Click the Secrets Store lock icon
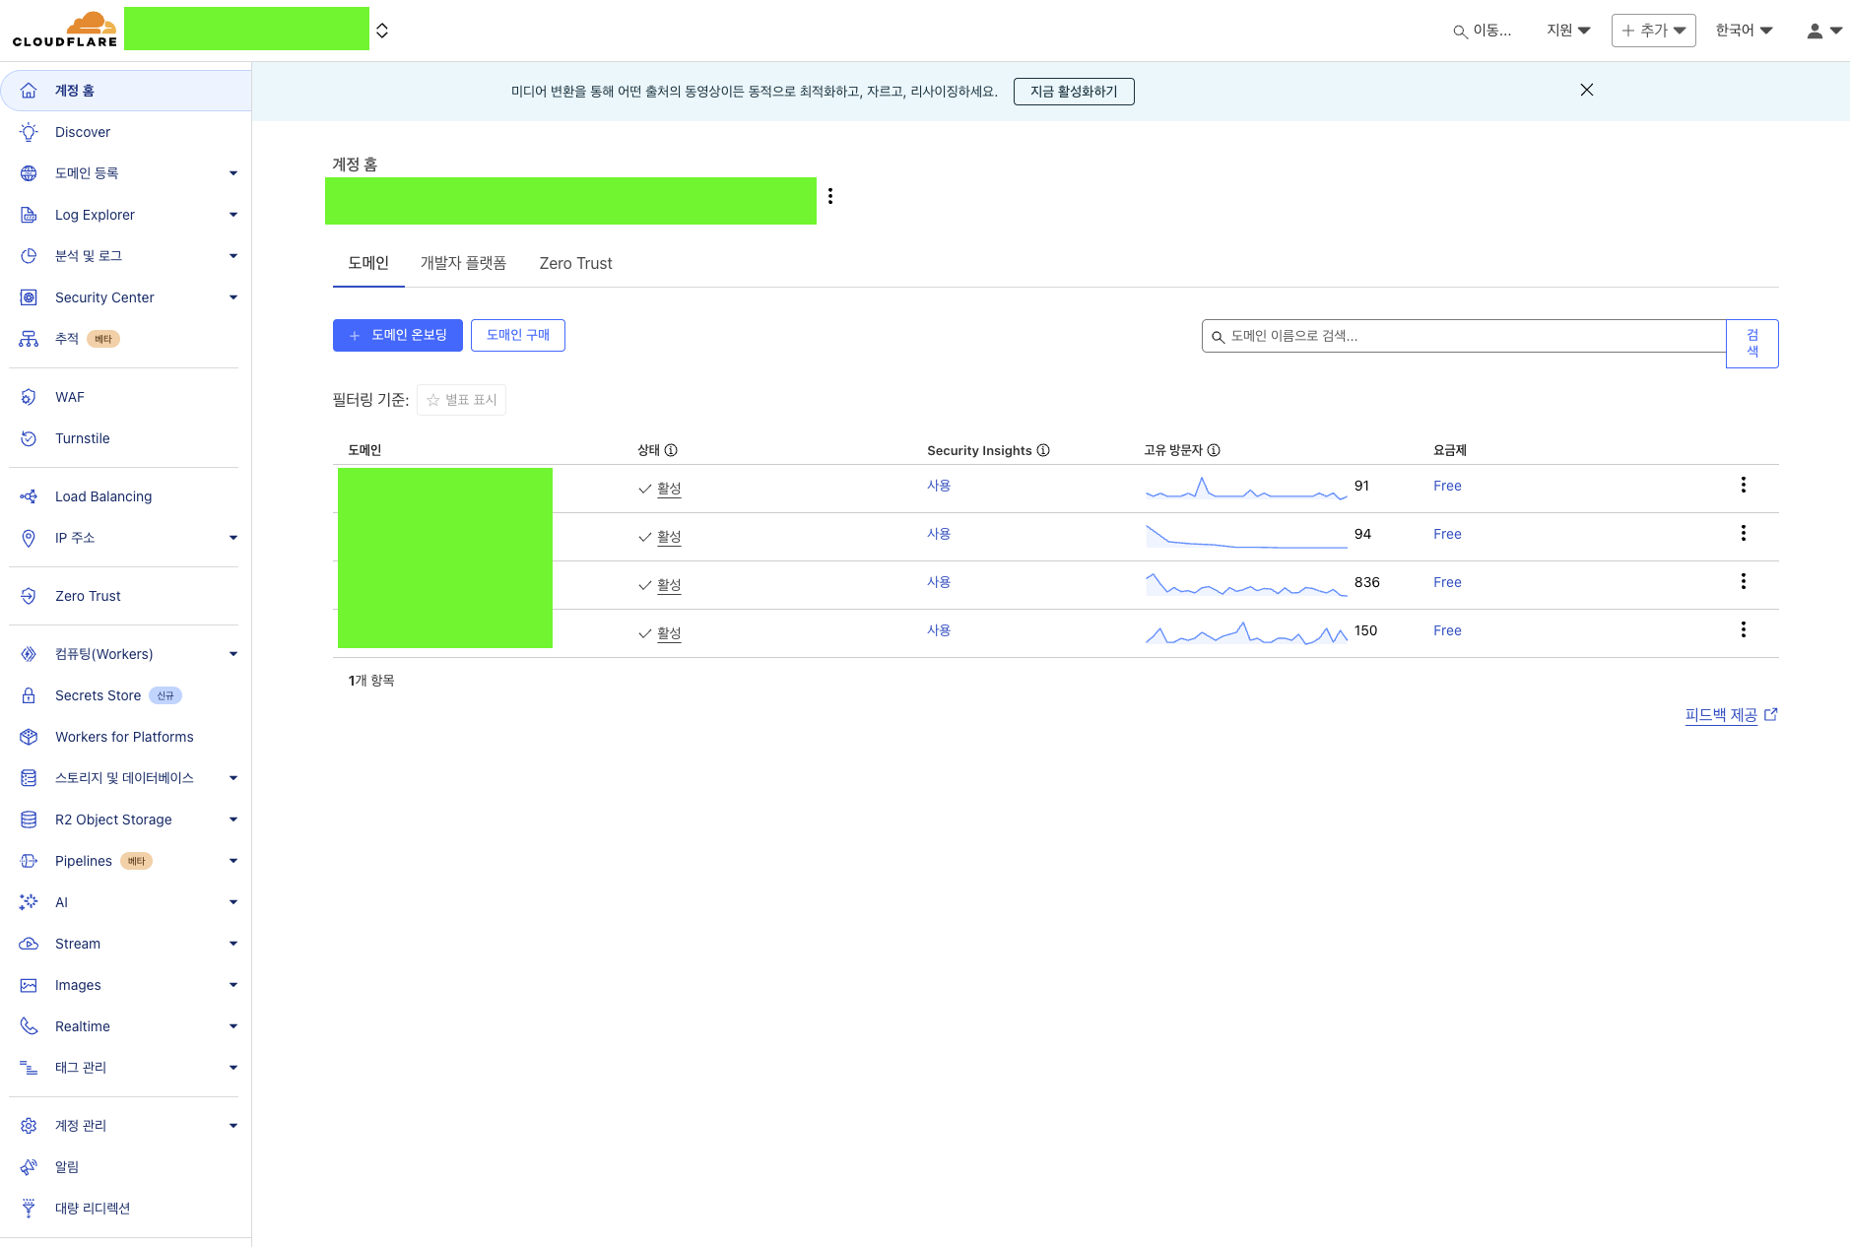1850x1247 pixels. point(29,695)
